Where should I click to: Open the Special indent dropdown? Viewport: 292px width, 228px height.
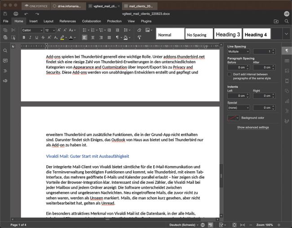point(239,108)
